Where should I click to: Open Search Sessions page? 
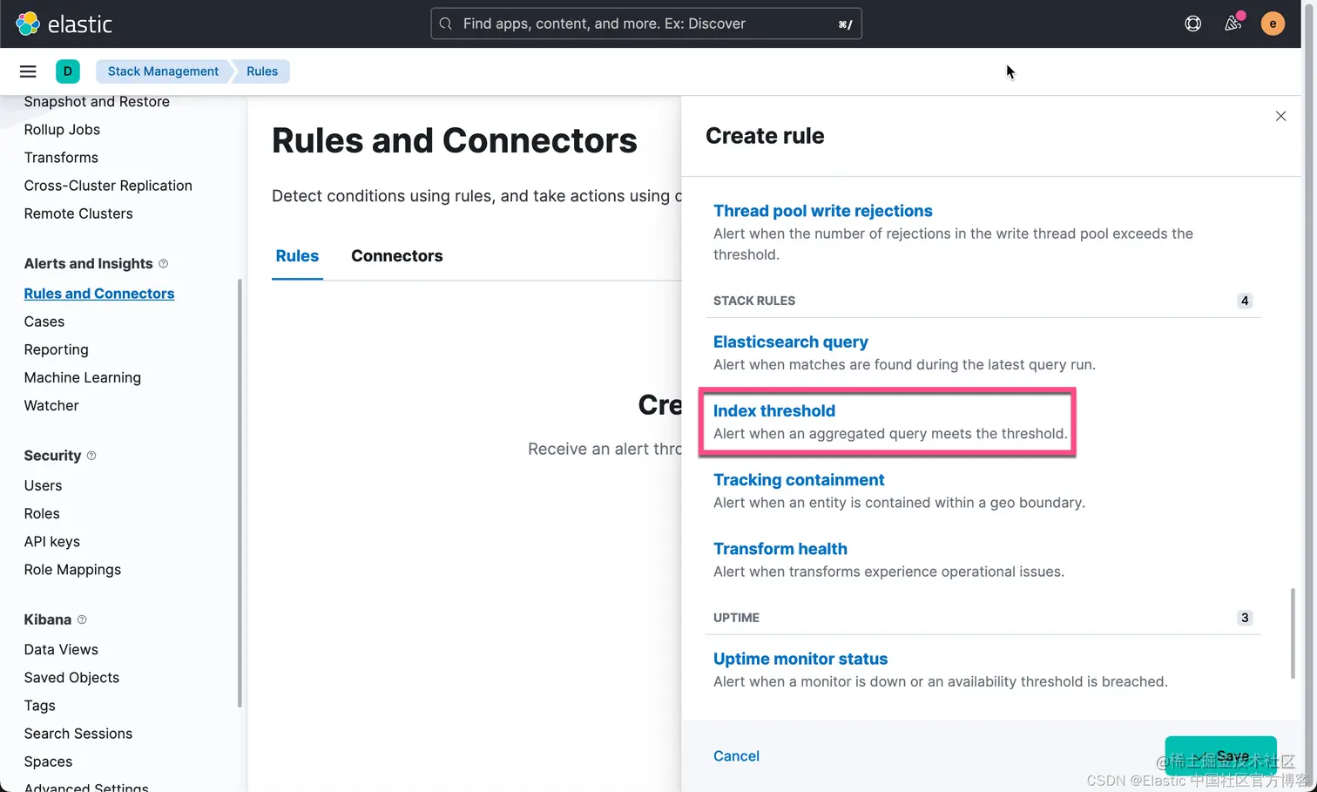coord(78,732)
